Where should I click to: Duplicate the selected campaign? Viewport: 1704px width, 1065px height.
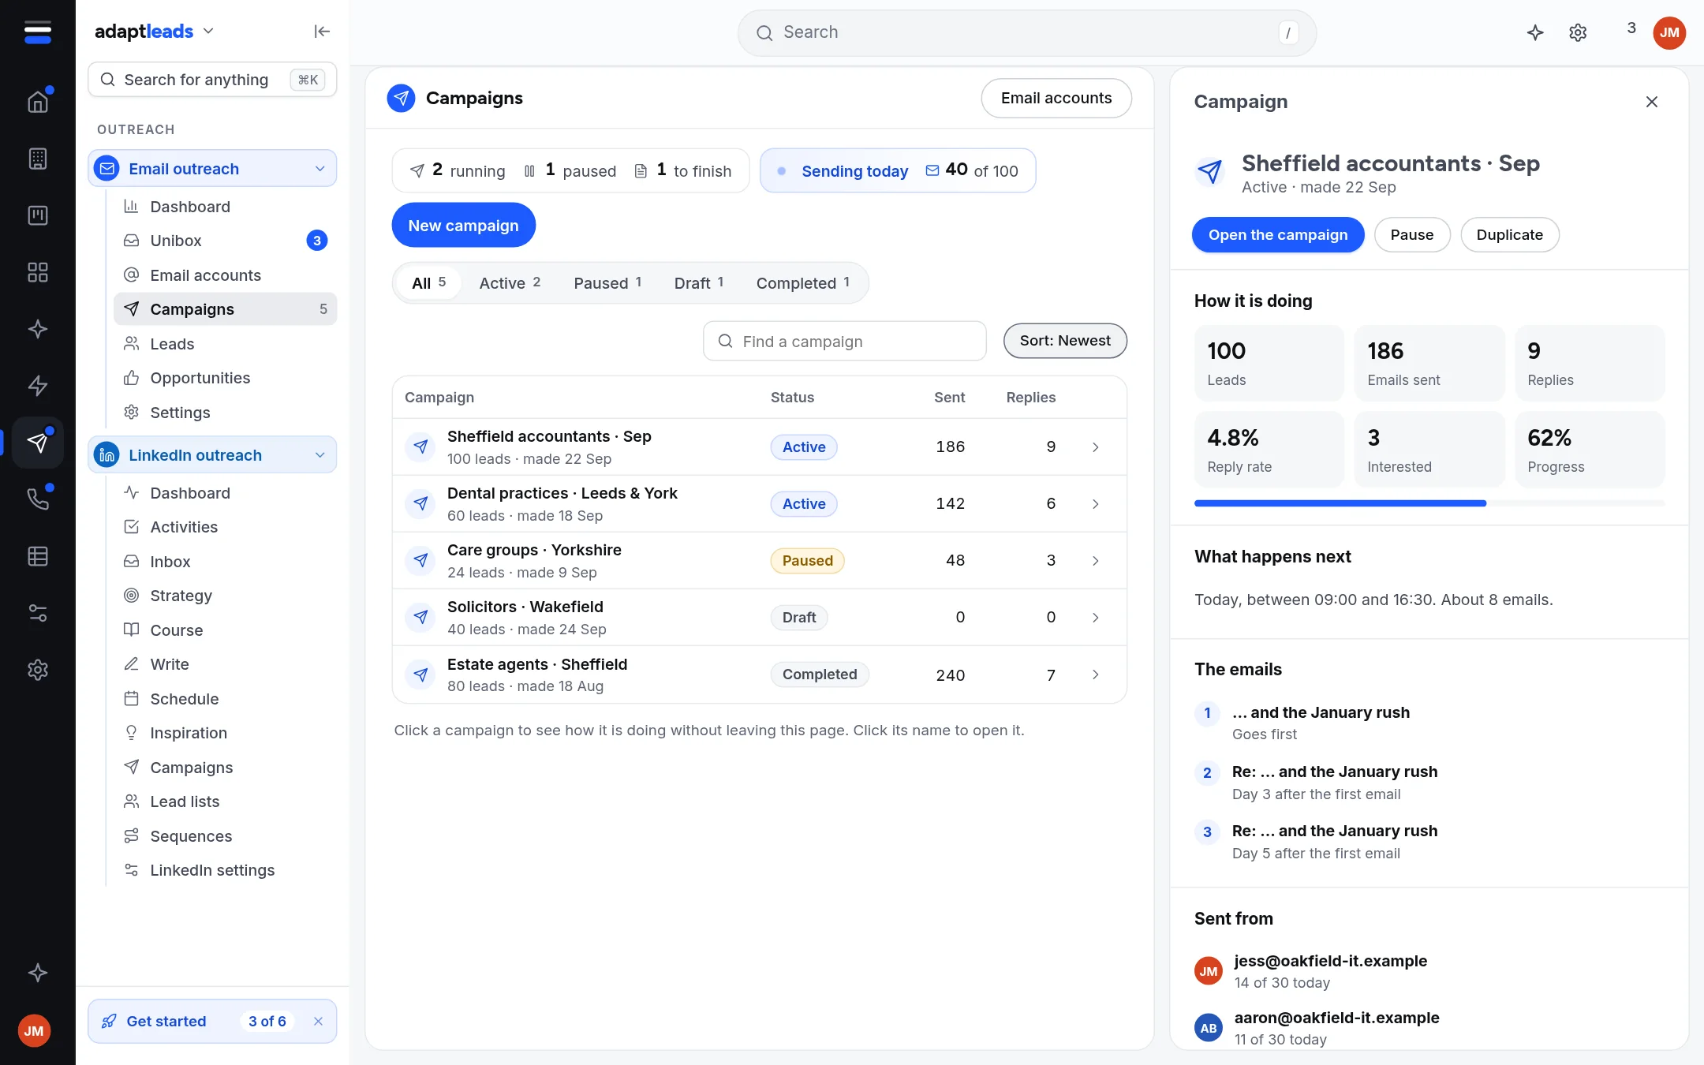click(x=1510, y=235)
